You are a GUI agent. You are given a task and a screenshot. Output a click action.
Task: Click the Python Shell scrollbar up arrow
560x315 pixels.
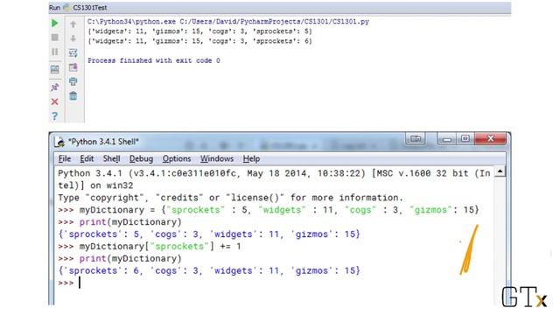500,171
